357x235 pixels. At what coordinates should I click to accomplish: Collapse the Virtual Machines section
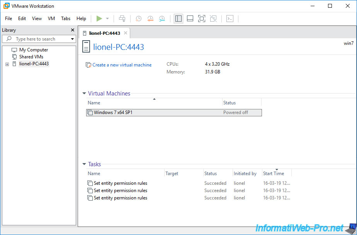[x=84, y=94]
